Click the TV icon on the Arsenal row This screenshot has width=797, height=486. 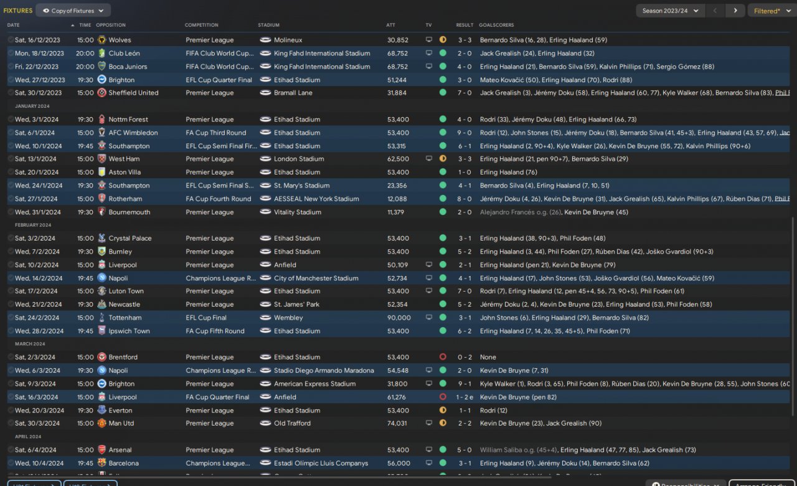(x=429, y=450)
